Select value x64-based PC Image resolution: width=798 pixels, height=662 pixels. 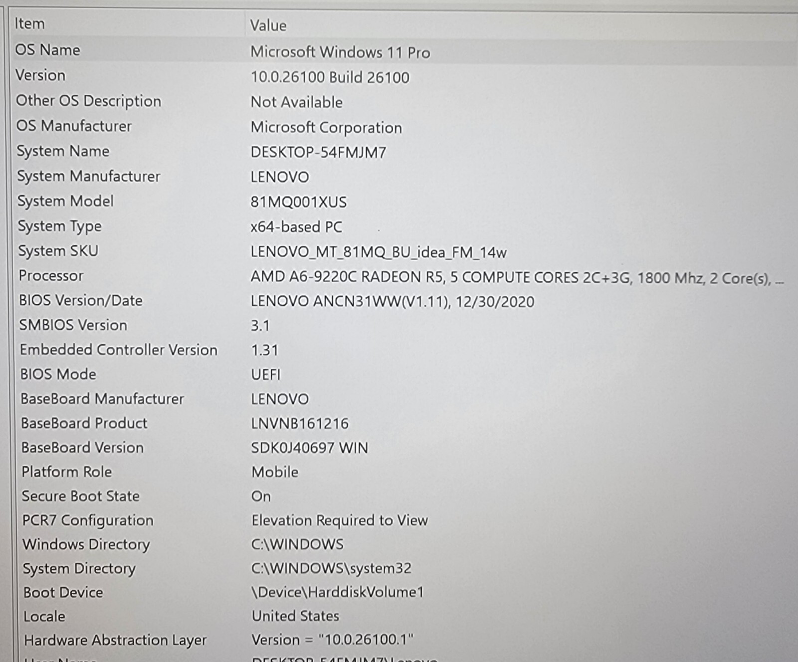tap(296, 227)
